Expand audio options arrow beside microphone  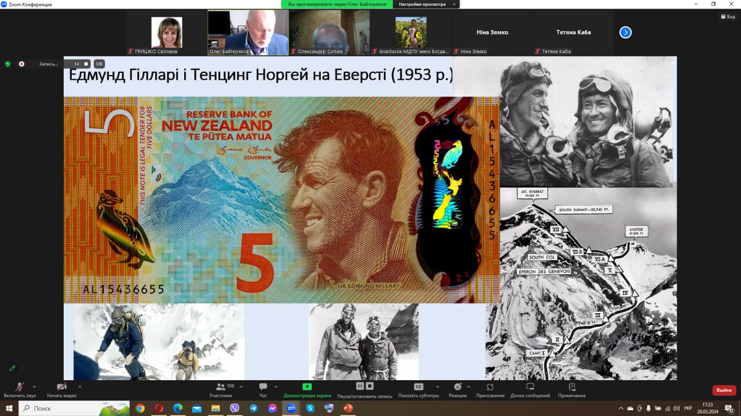click(x=34, y=387)
